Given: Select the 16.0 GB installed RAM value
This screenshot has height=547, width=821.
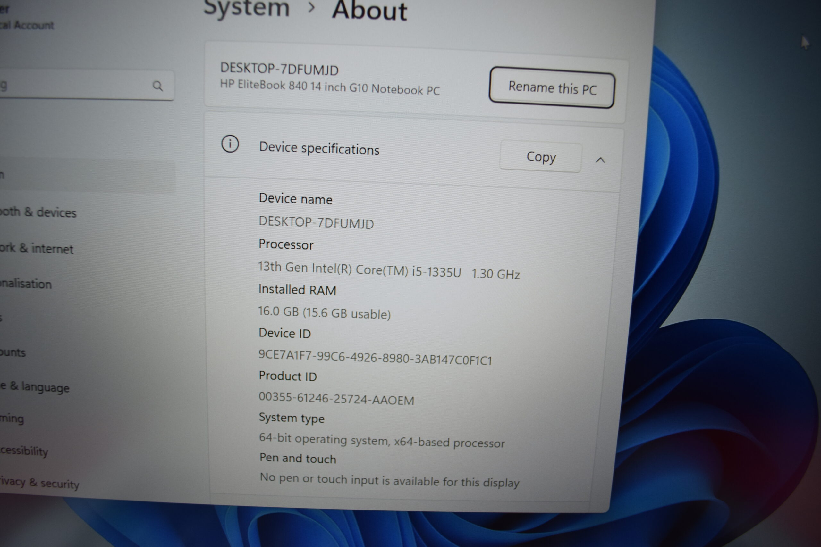Looking at the screenshot, I should coord(324,312).
